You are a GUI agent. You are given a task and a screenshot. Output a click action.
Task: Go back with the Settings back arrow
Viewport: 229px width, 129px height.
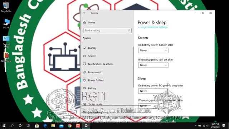84,13
